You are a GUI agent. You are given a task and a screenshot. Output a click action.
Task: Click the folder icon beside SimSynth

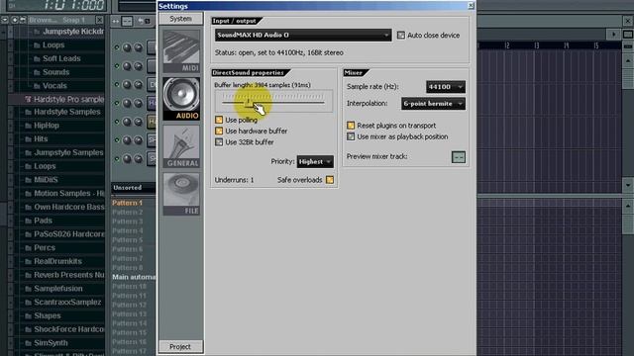[x=29, y=343]
